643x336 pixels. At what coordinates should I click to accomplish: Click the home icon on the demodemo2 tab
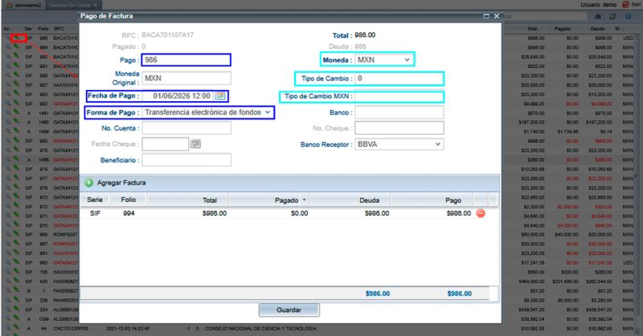coord(10,6)
